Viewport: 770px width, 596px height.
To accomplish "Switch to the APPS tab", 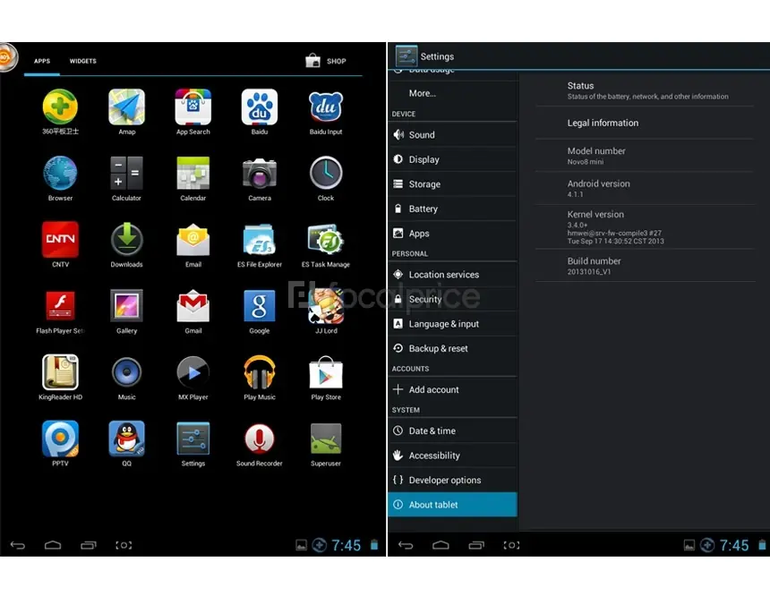I will coord(42,62).
